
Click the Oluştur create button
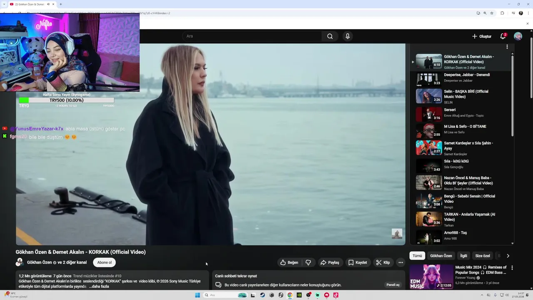click(482, 36)
